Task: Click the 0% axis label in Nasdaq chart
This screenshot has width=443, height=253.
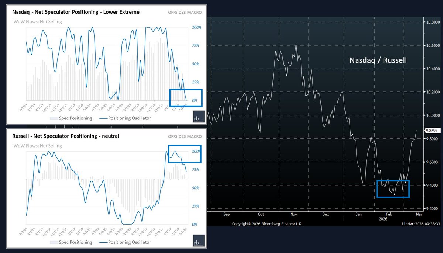Action: [194, 100]
